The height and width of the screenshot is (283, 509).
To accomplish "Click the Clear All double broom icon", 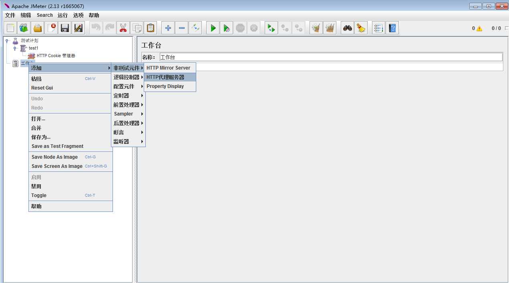I will 330,28.
